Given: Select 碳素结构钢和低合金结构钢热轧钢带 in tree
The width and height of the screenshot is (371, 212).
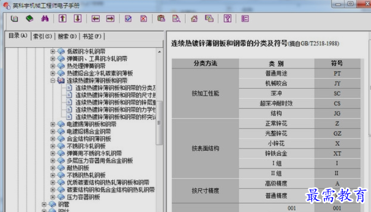Looking at the screenshot, I should [110, 190].
